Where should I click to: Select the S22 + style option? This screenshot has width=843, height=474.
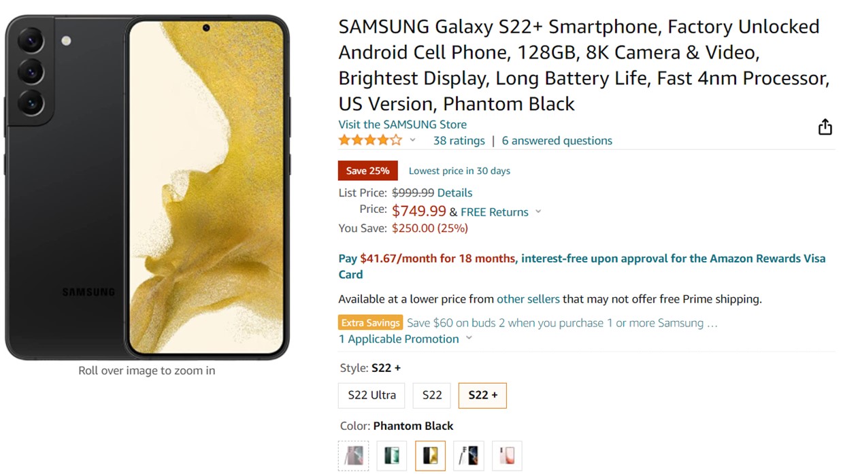click(x=482, y=395)
